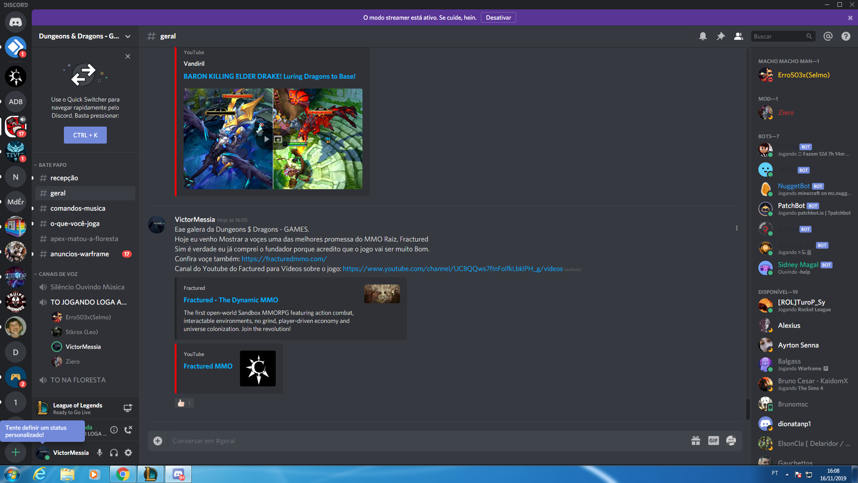Viewport: 858px width, 483px height.
Task: Open notification settings bell icon
Action: 703,36
